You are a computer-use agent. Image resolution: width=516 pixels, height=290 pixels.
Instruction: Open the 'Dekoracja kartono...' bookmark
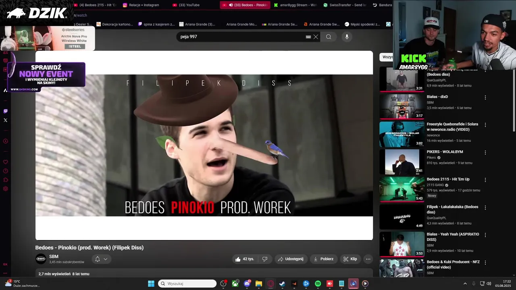coord(114,24)
